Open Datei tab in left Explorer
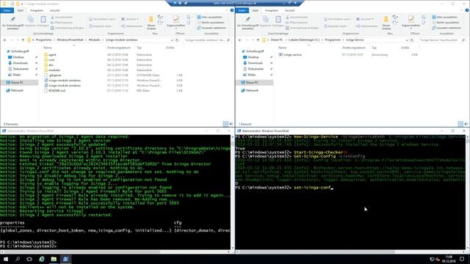This screenshot has width=470, height=264. tap(7, 10)
